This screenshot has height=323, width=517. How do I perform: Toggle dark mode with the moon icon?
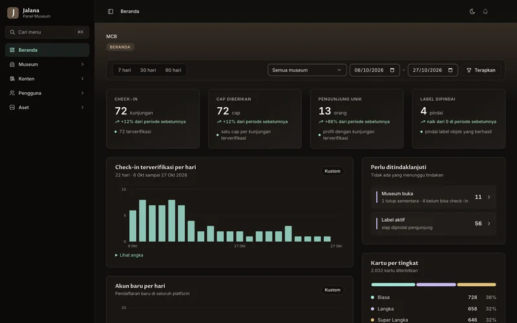pos(472,12)
